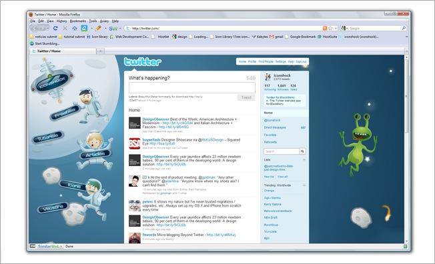Open the Tools menu
The height and width of the screenshot is (264, 435).
pos(93,21)
